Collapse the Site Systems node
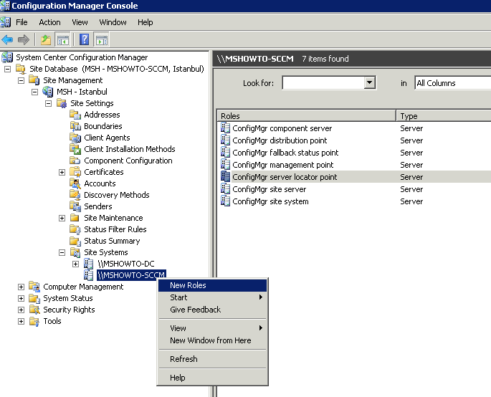The height and width of the screenshot is (397, 491). (62, 252)
